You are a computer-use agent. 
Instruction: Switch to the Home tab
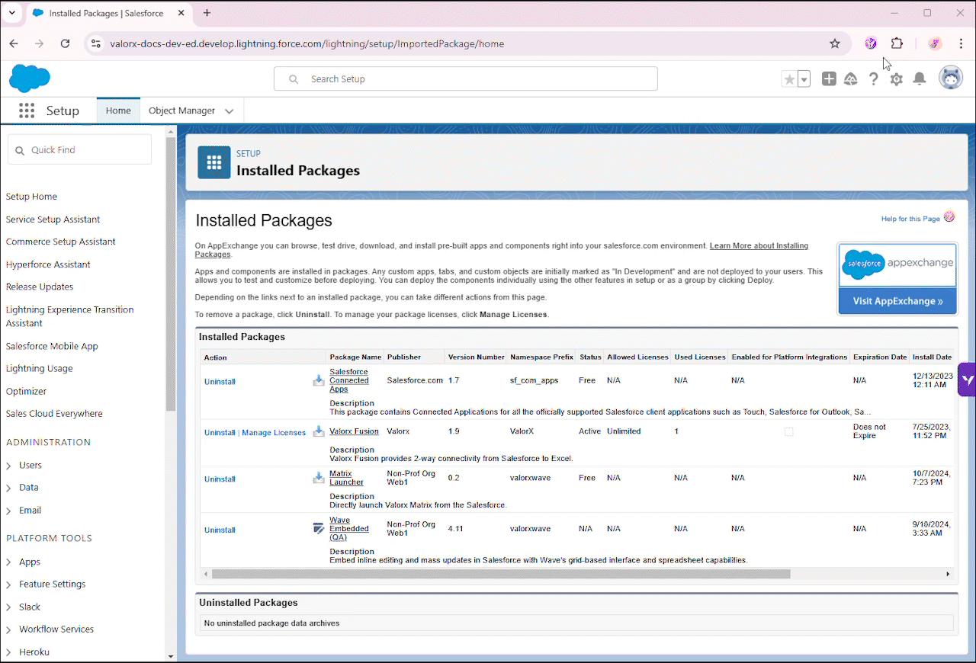(x=118, y=110)
